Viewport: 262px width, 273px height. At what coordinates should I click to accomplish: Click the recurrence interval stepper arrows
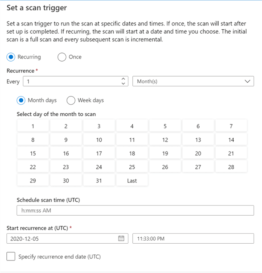click(x=124, y=81)
